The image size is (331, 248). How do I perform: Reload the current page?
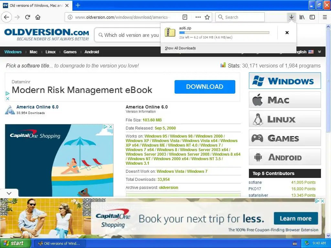coord(27,17)
